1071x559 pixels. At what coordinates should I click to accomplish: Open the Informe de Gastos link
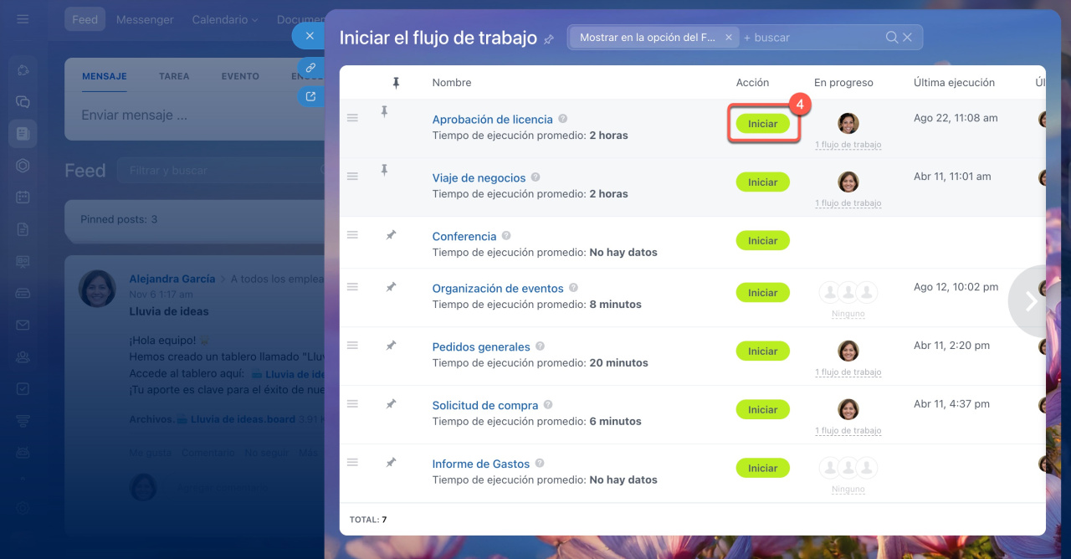point(480,464)
